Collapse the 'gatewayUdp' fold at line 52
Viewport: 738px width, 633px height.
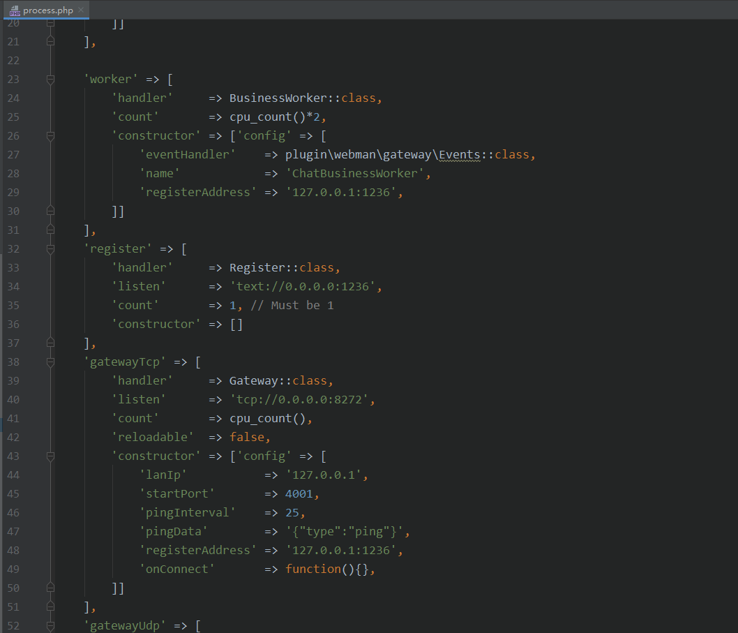(x=50, y=625)
